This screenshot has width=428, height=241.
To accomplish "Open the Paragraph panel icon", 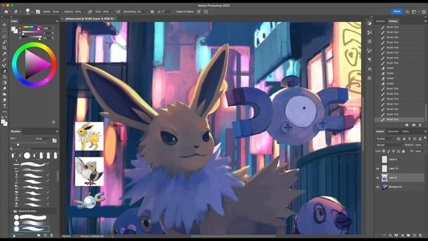I will pos(370,60).
